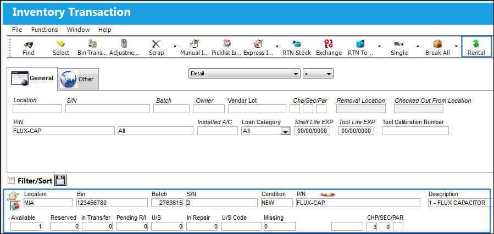Expand the Break All dropdown arrow
494x234 pixels.
pyautogui.click(x=456, y=46)
